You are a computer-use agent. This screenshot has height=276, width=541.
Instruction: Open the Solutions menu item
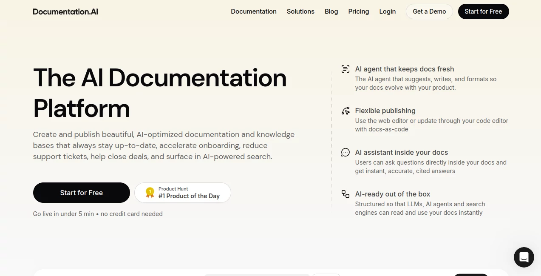pyautogui.click(x=300, y=11)
